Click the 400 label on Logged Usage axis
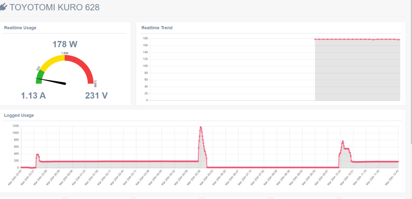Screen dimensions: 412x199 [x=16, y=154]
